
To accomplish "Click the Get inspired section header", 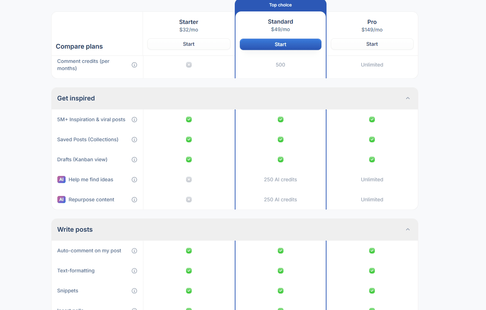I will (x=76, y=98).
